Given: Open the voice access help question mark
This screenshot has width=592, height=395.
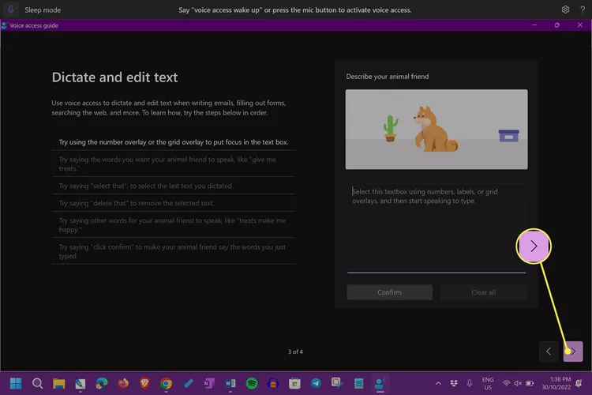Looking at the screenshot, I should (x=583, y=9).
